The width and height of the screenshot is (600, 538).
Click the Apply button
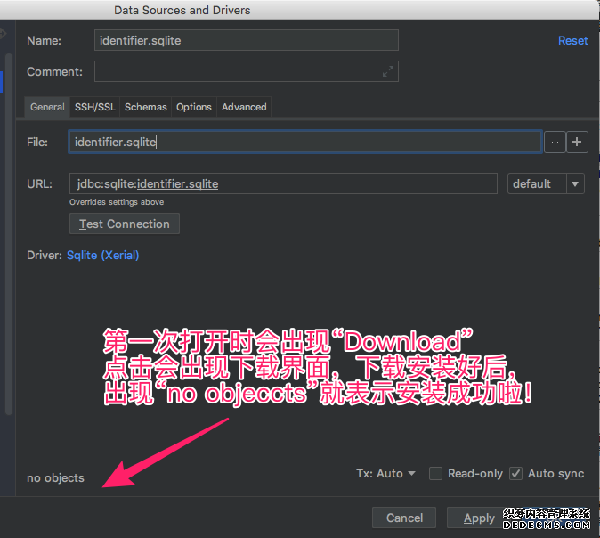pyautogui.click(x=479, y=518)
